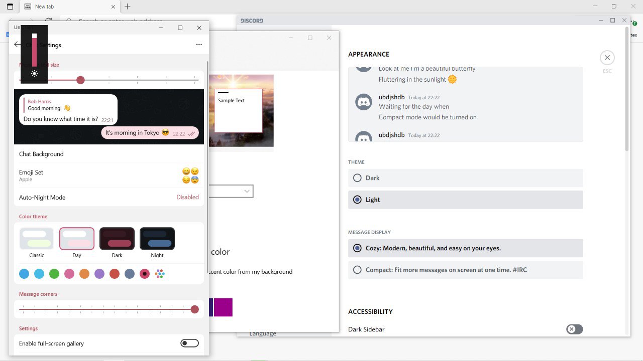Pick the purple accent color

99,274
